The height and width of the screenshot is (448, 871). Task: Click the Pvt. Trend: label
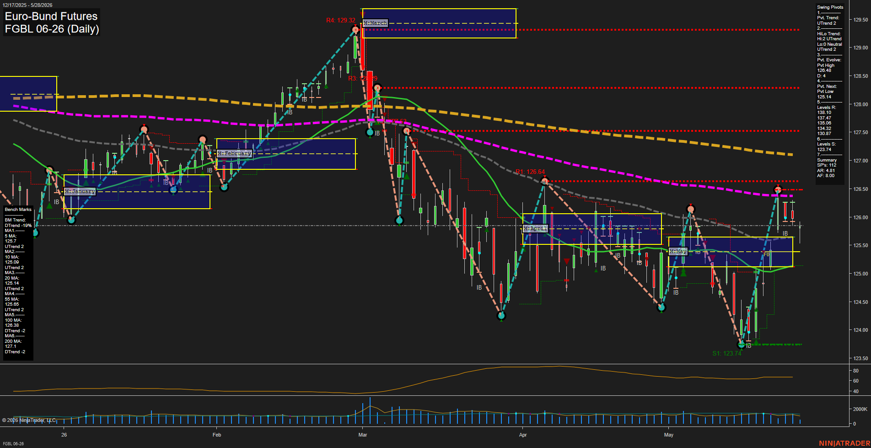tap(828, 18)
